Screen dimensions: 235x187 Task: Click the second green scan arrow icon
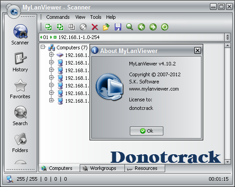(x=60, y=27)
